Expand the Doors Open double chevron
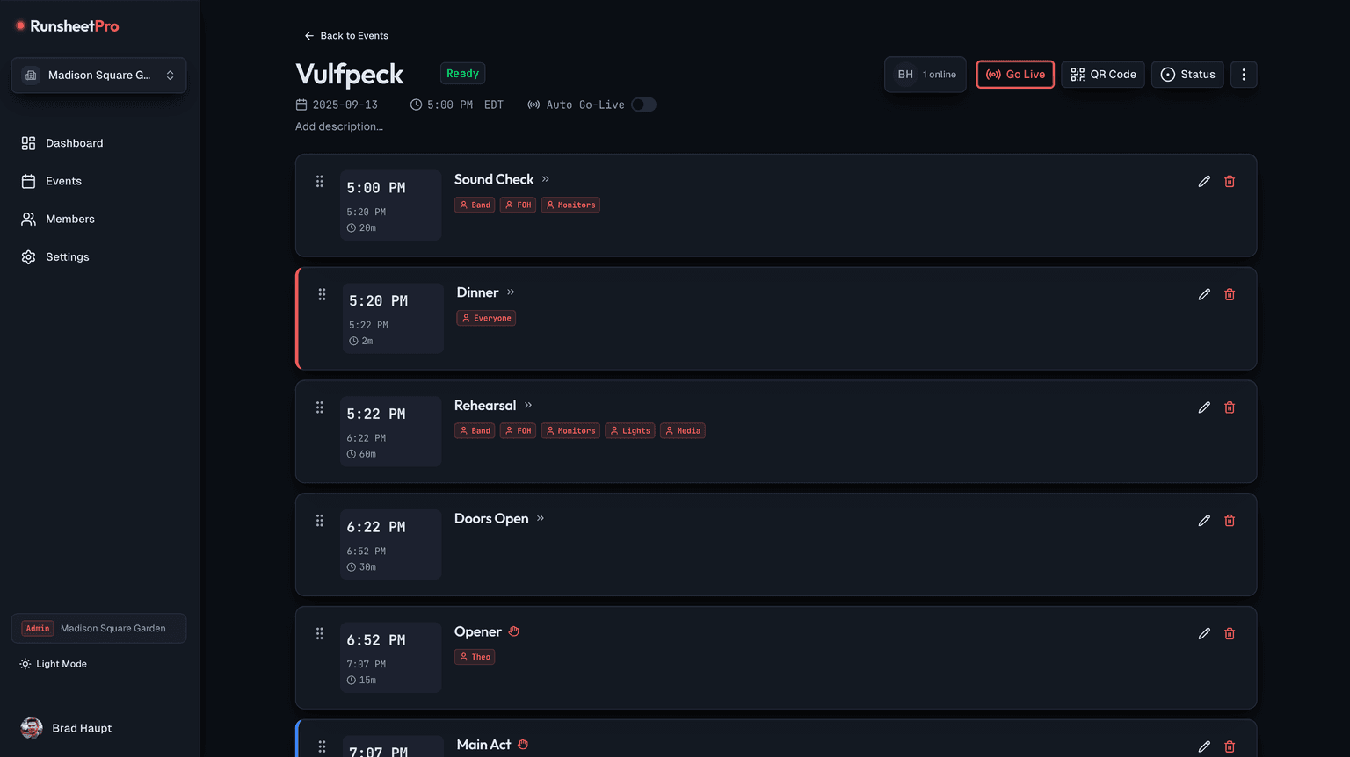1350x757 pixels. tap(541, 518)
